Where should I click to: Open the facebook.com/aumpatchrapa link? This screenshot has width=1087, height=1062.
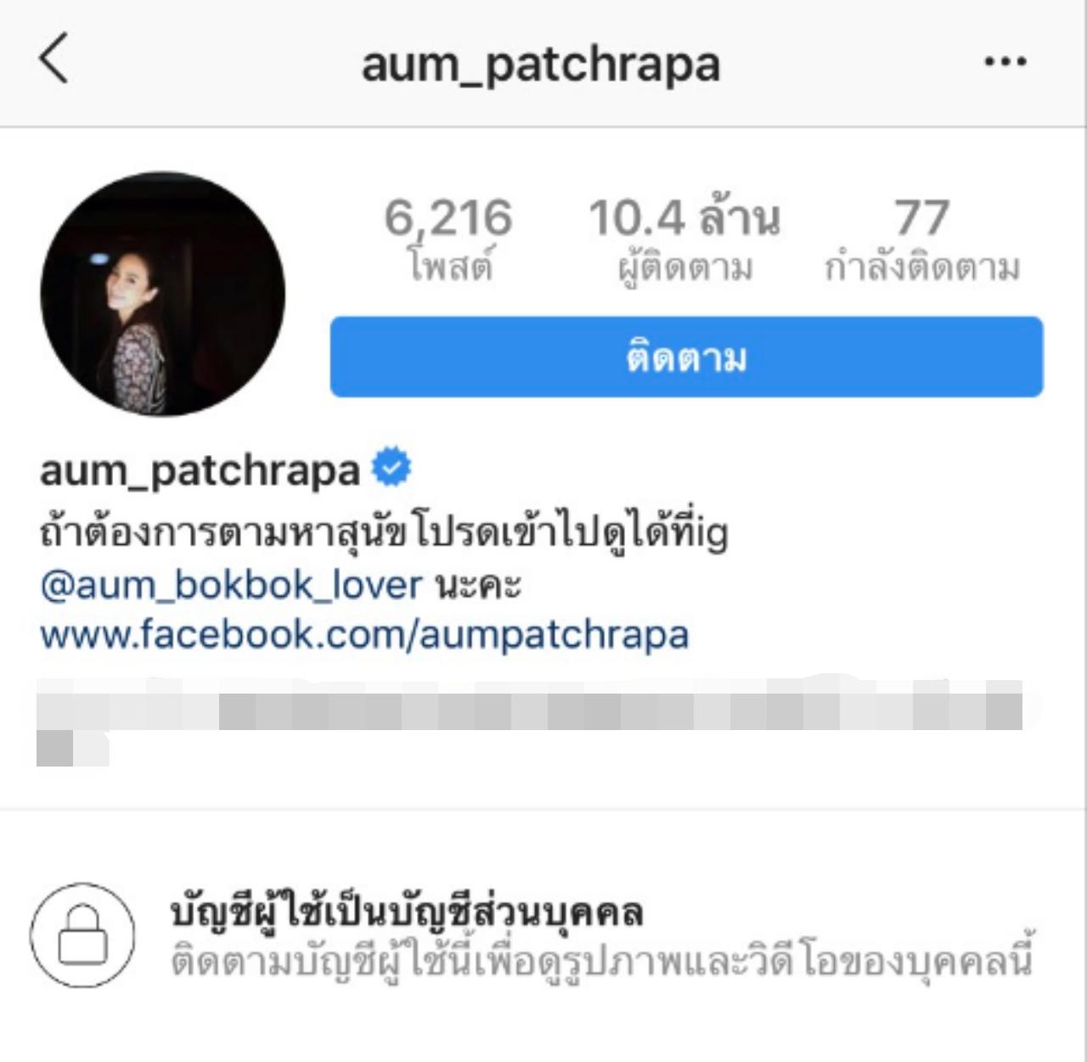tap(364, 635)
